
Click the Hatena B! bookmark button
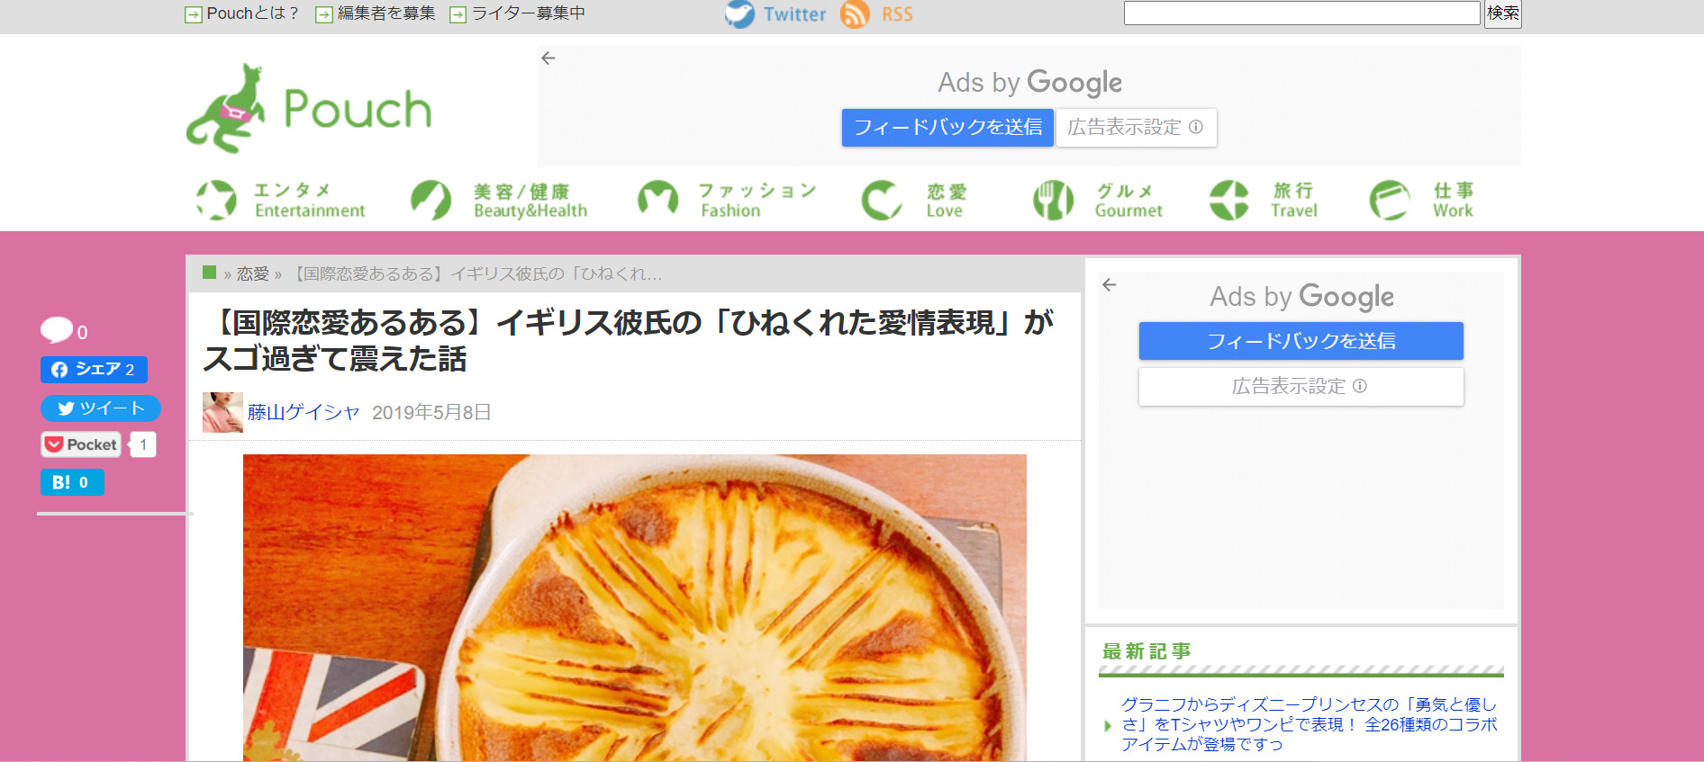[72, 482]
